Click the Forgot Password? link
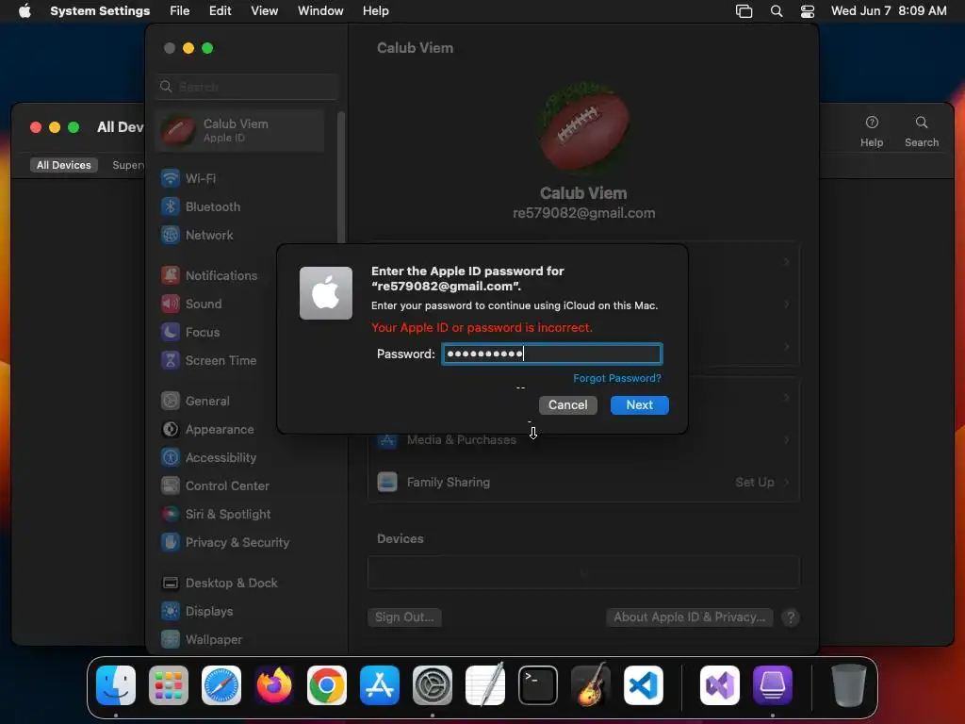 tap(617, 378)
